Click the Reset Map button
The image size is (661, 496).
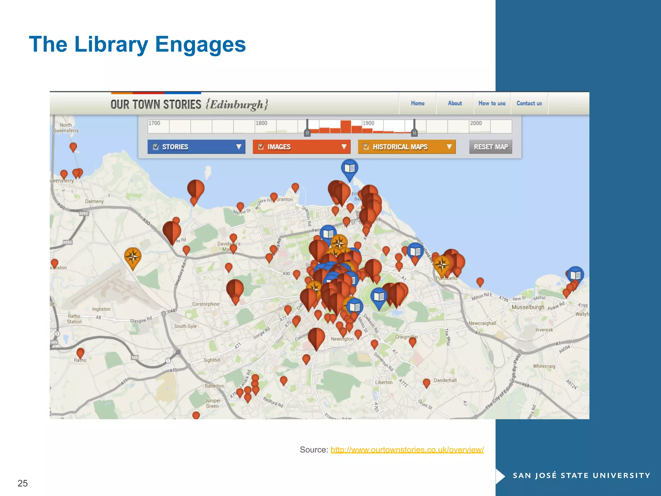click(x=491, y=147)
